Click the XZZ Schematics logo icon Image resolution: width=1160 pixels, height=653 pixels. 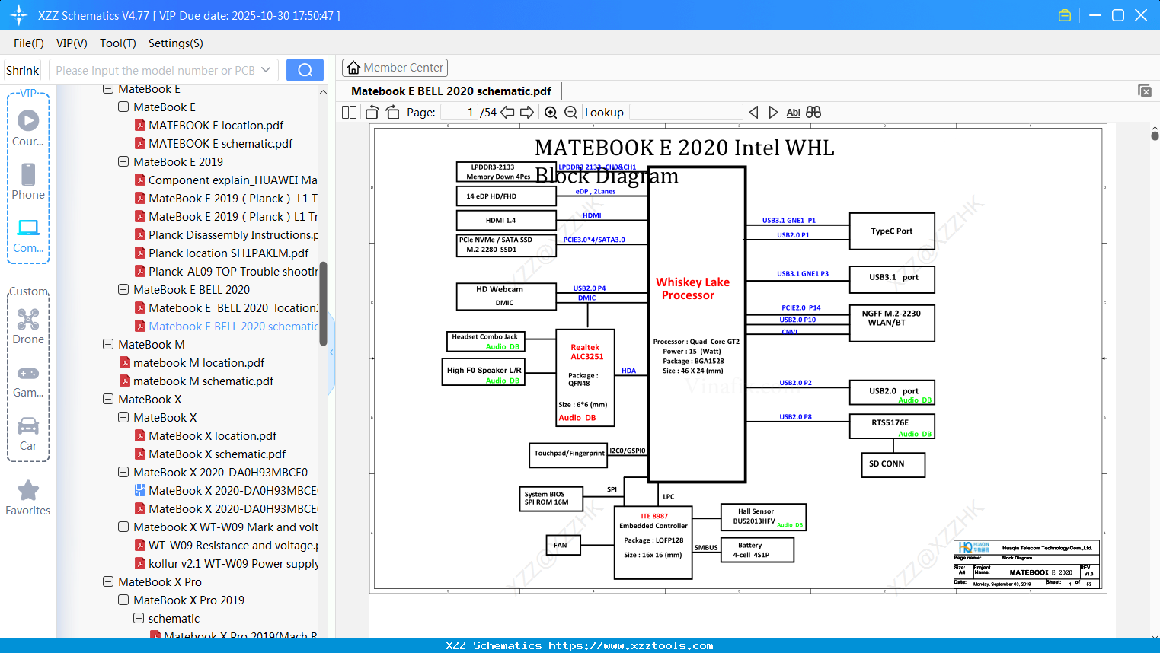click(18, 15)
